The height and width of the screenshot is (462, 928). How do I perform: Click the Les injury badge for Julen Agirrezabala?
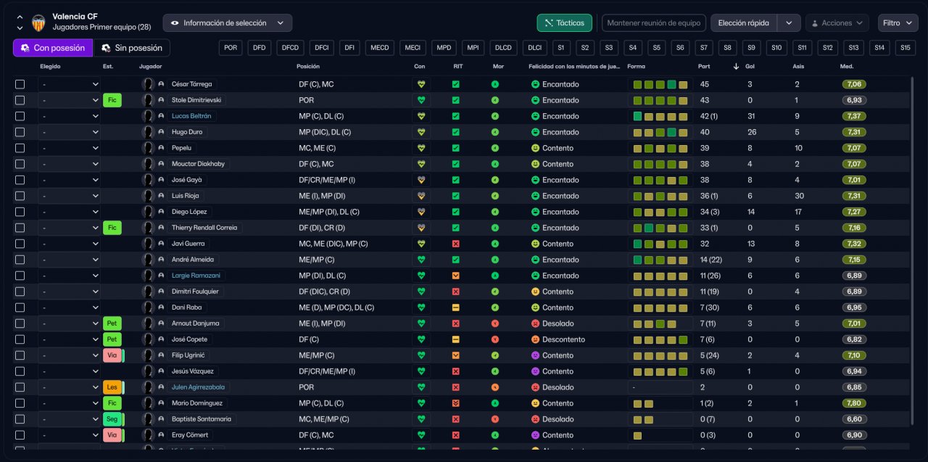click(x=112, y=387)
